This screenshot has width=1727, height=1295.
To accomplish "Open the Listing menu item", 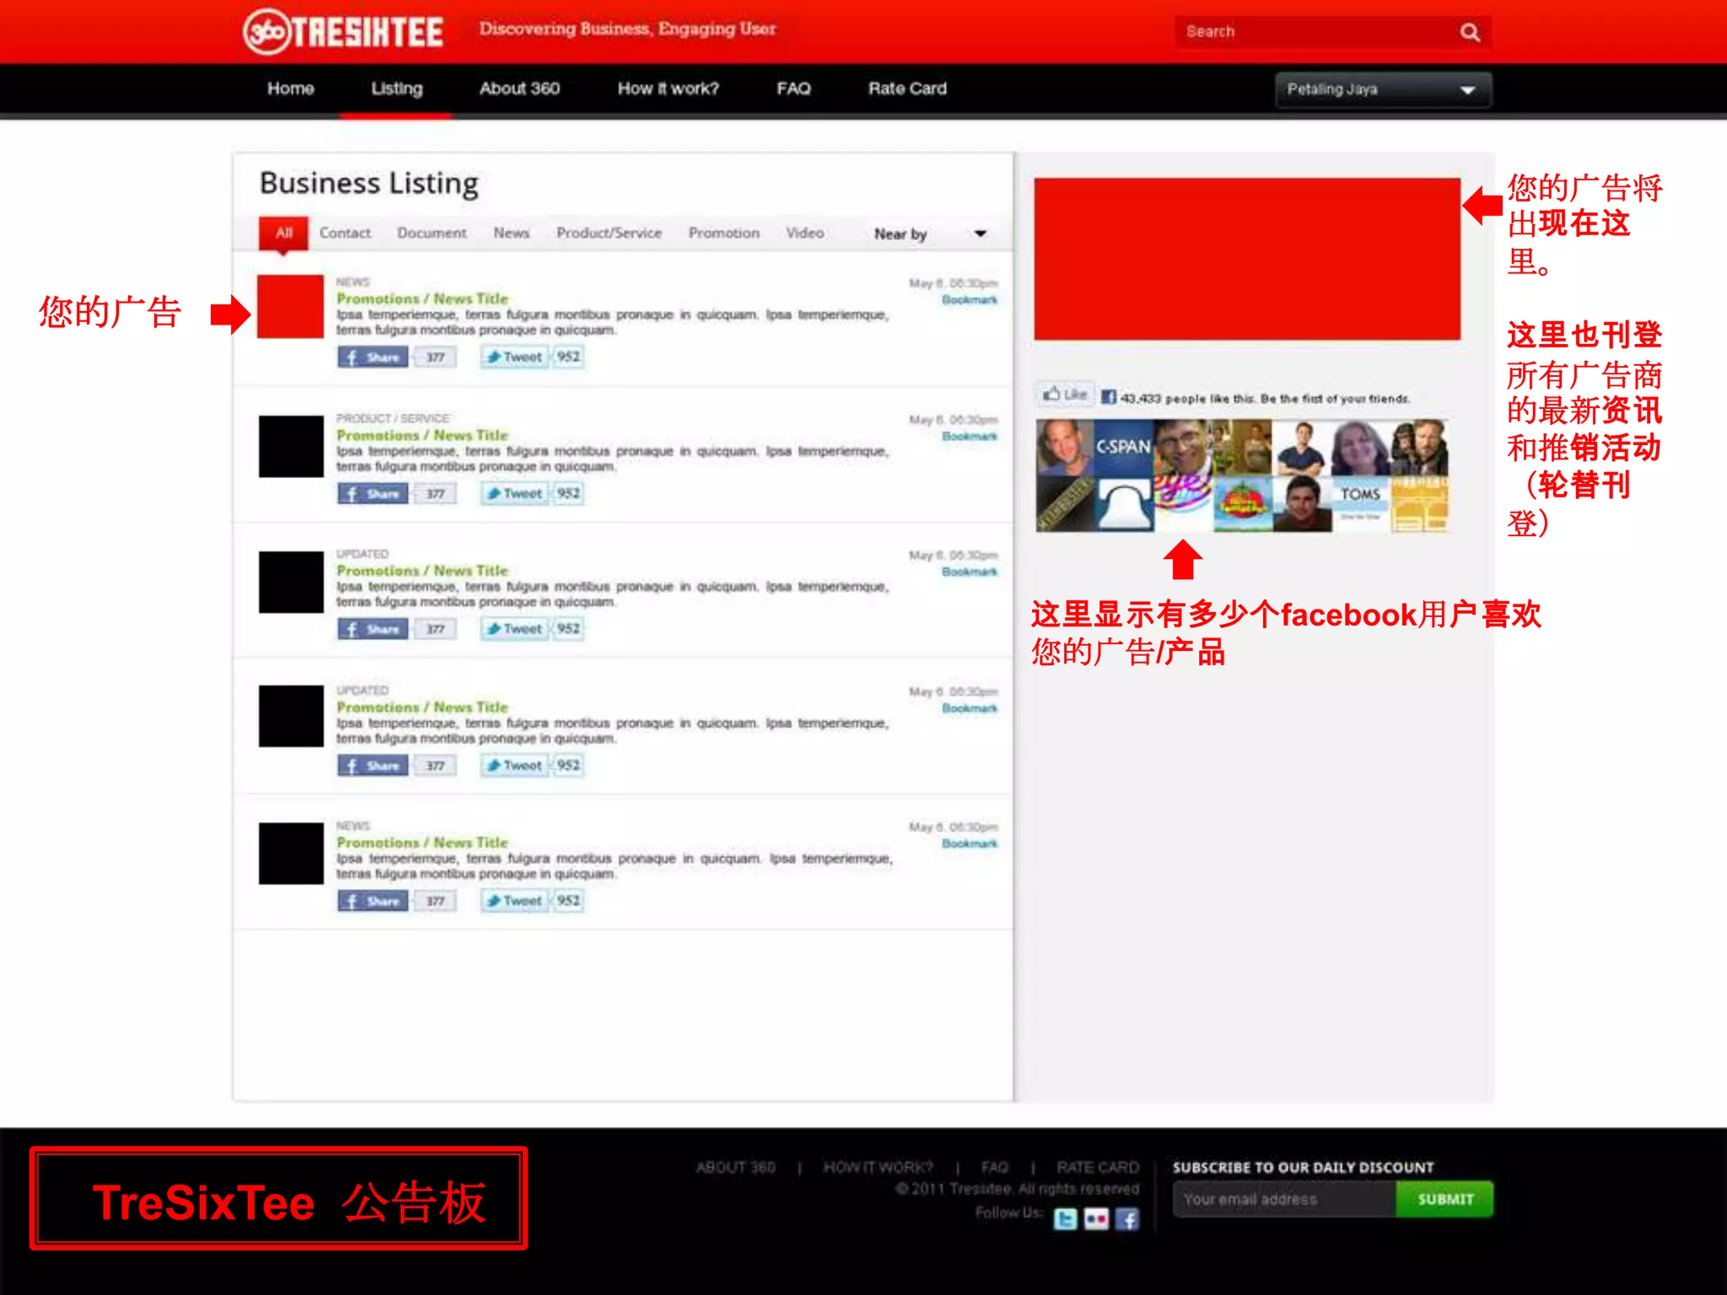I will pos(396,89).
